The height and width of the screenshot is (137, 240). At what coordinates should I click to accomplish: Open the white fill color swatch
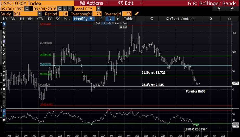(x=4, y=89)
